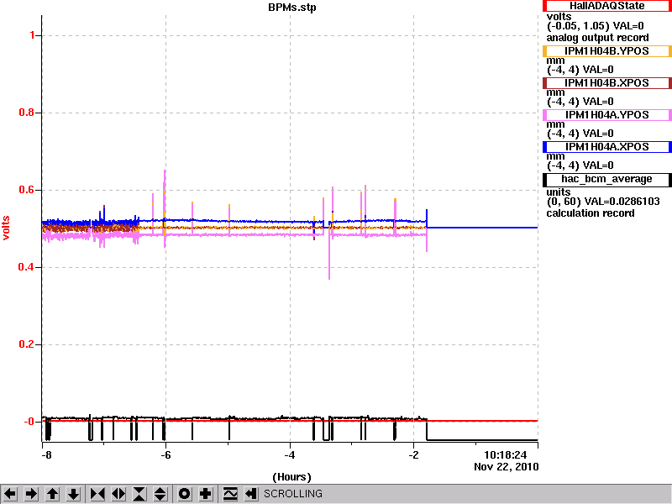Screen dimensions: 672x504
Task: Click y-axis tick label 0.4
Action: click(x=27, y=267)
